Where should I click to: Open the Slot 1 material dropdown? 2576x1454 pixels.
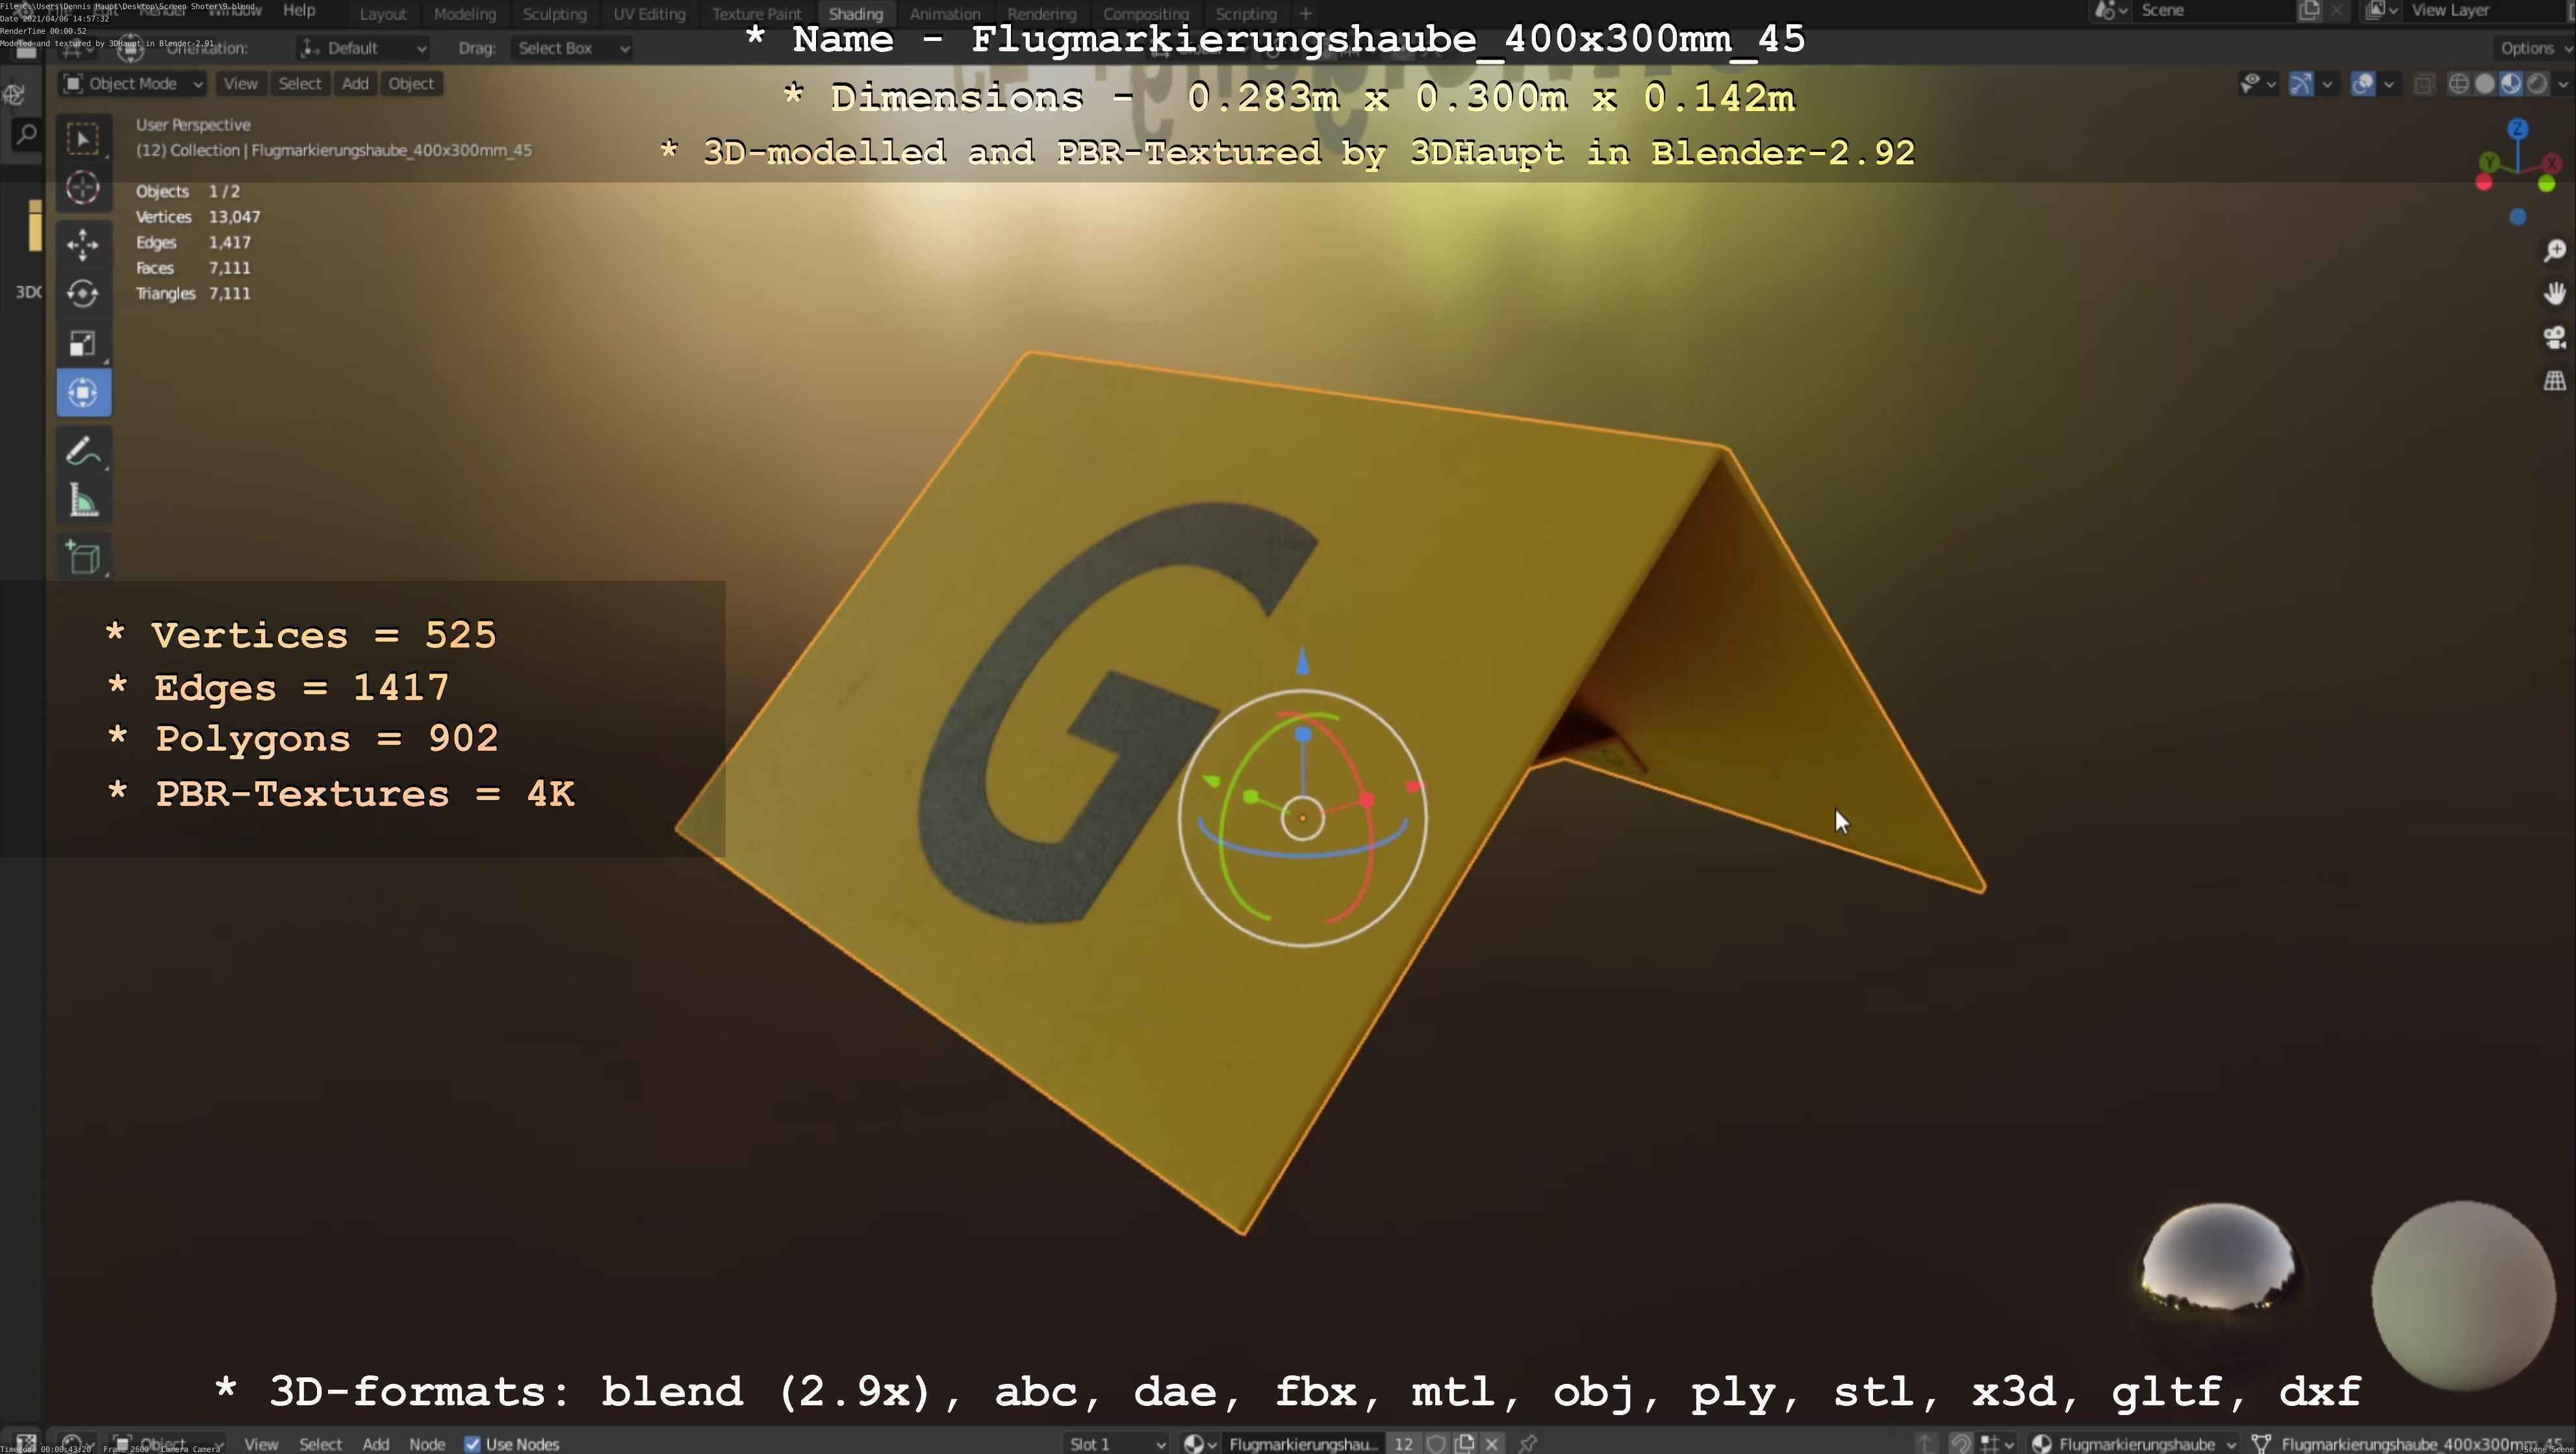[1116, 1444]
